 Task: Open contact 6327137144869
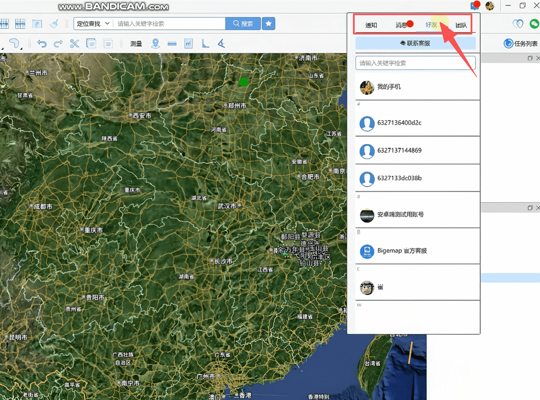(x=417, y=151)
